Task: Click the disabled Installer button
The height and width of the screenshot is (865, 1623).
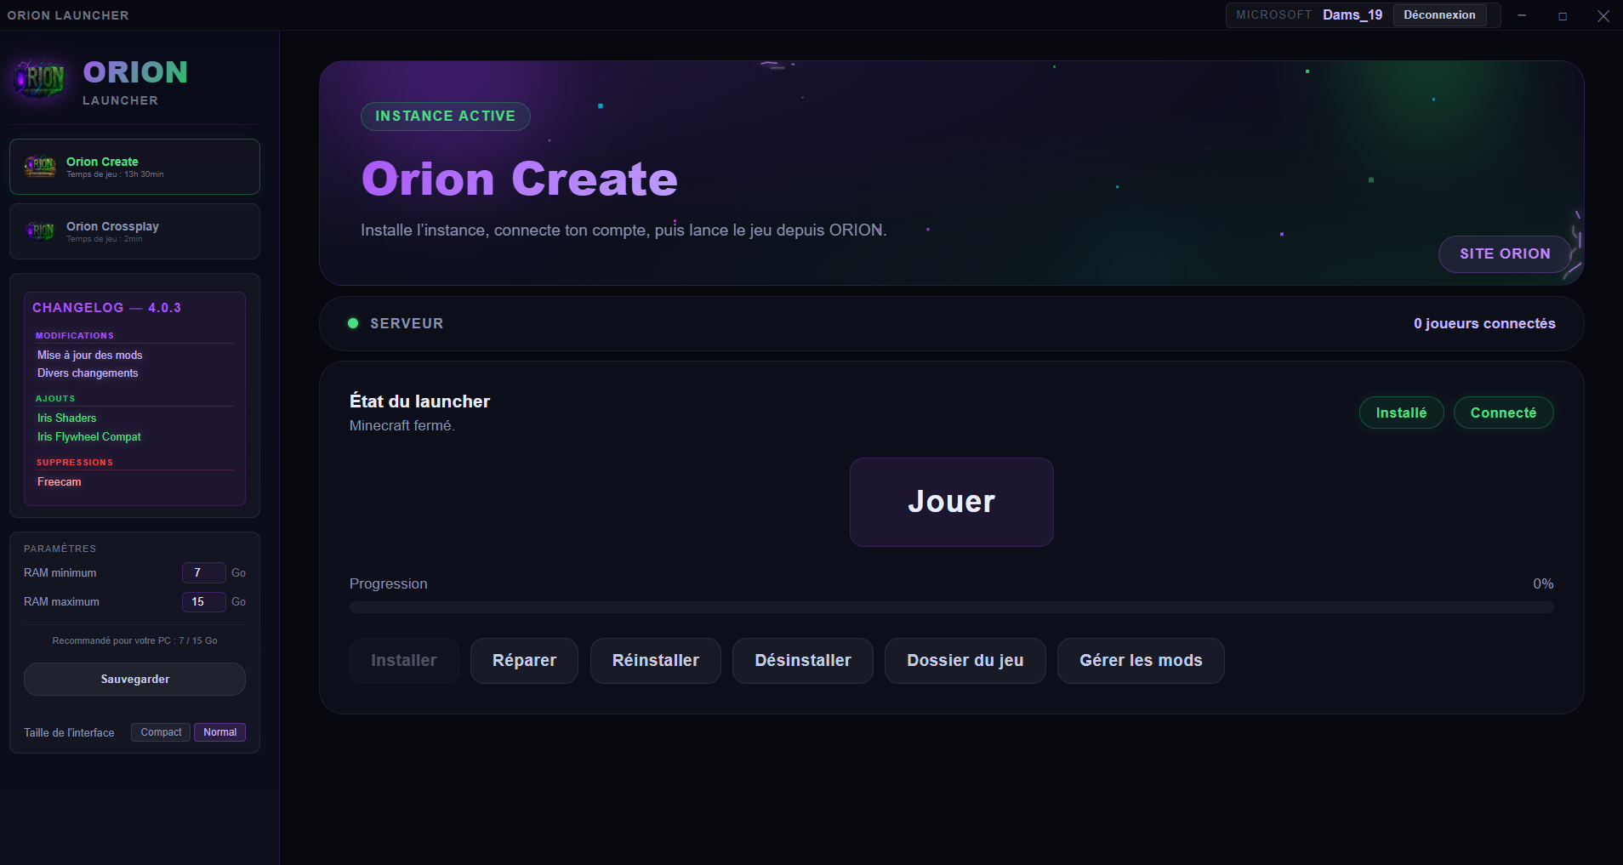Action: [x=404, y=661]
